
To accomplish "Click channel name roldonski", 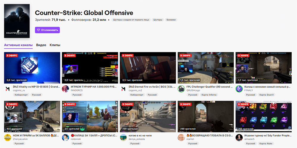I will [x=76, y=139].
